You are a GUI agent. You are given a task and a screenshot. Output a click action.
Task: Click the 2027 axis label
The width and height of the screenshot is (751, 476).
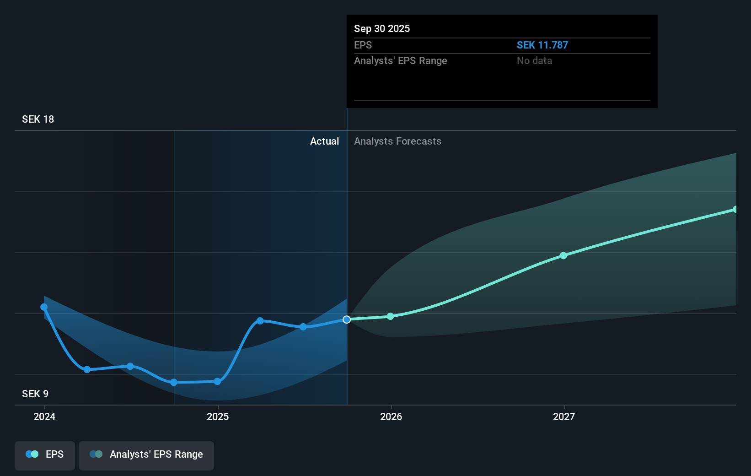pos(563,417)
